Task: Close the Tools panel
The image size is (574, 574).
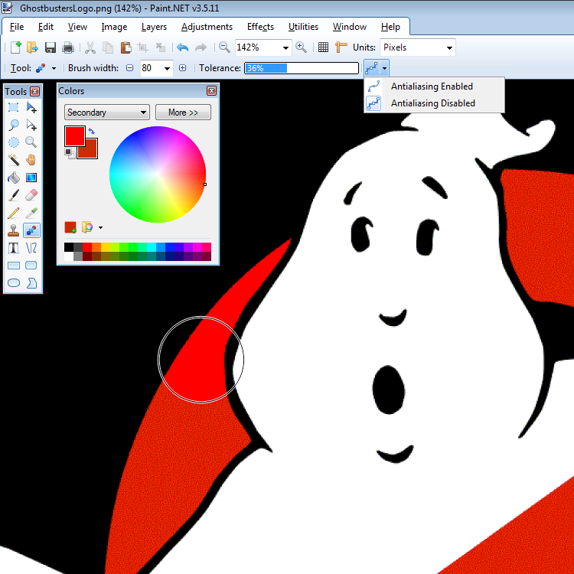Action: [x=34, y=92]
